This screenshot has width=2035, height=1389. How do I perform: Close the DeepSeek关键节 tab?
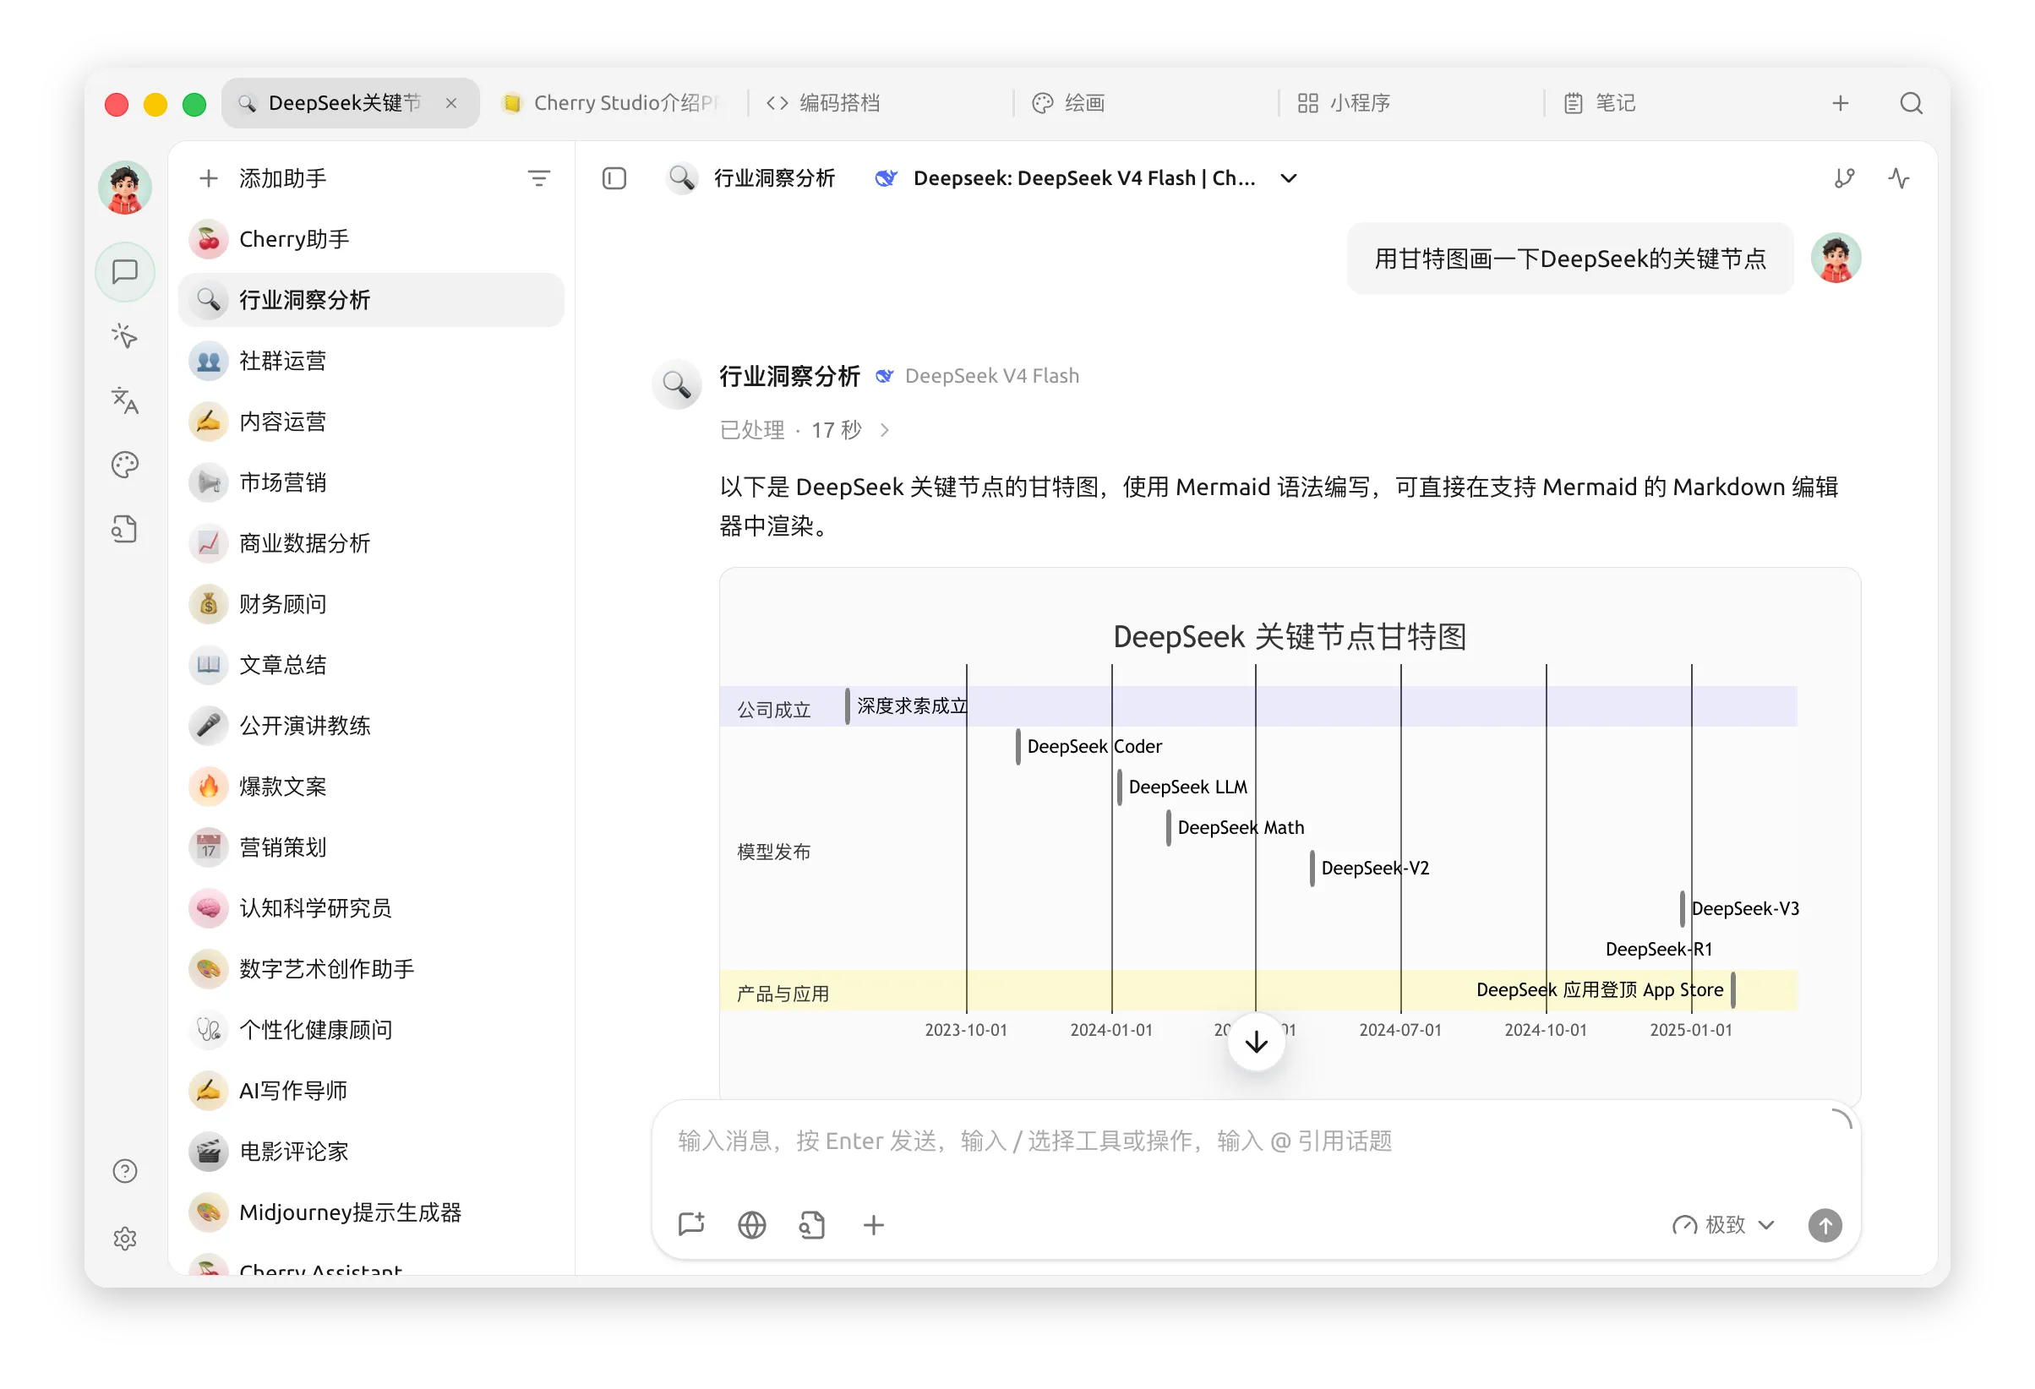[451, 103]
